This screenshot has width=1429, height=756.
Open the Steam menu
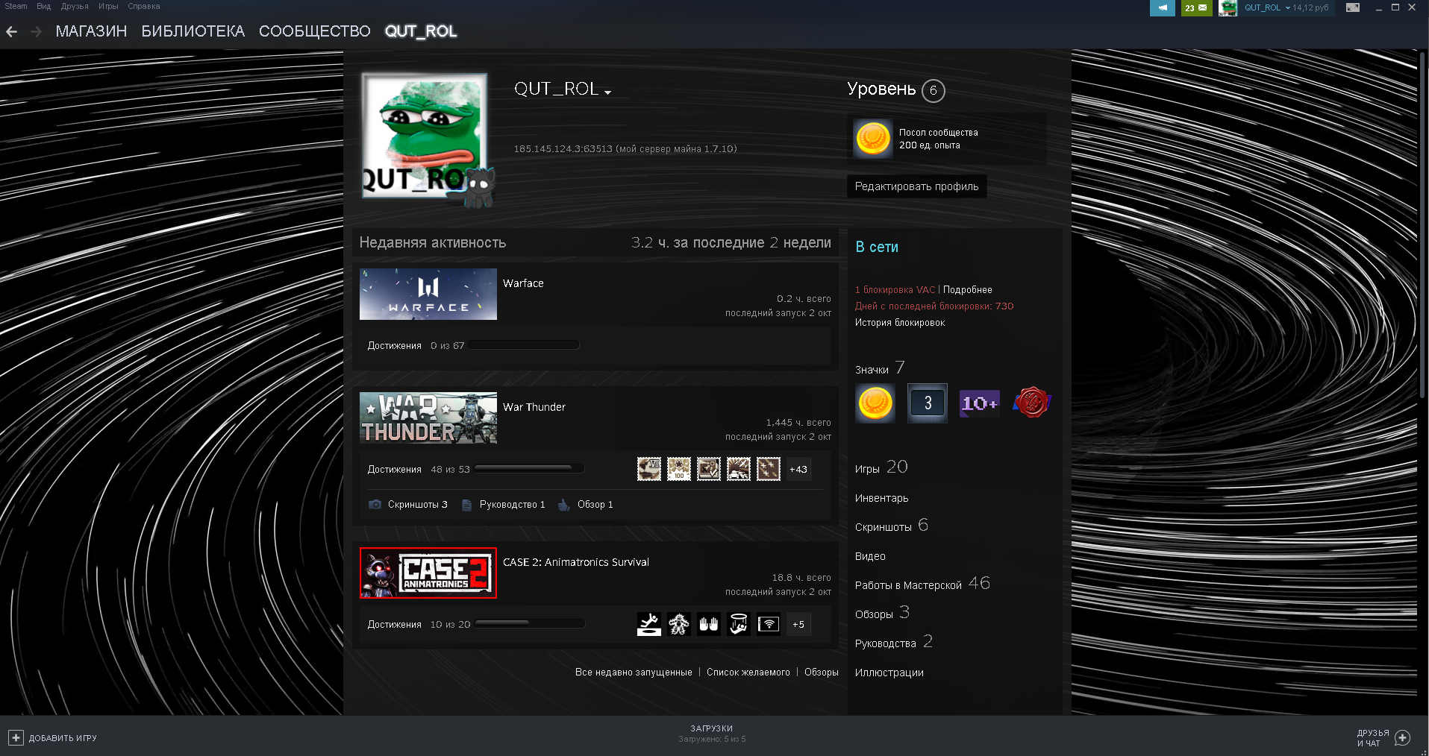[16, 6]
